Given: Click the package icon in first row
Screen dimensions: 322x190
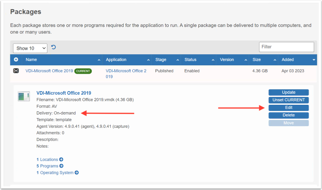Looking at the screenshot, I should pyautogui.click(x=16, y=71).
